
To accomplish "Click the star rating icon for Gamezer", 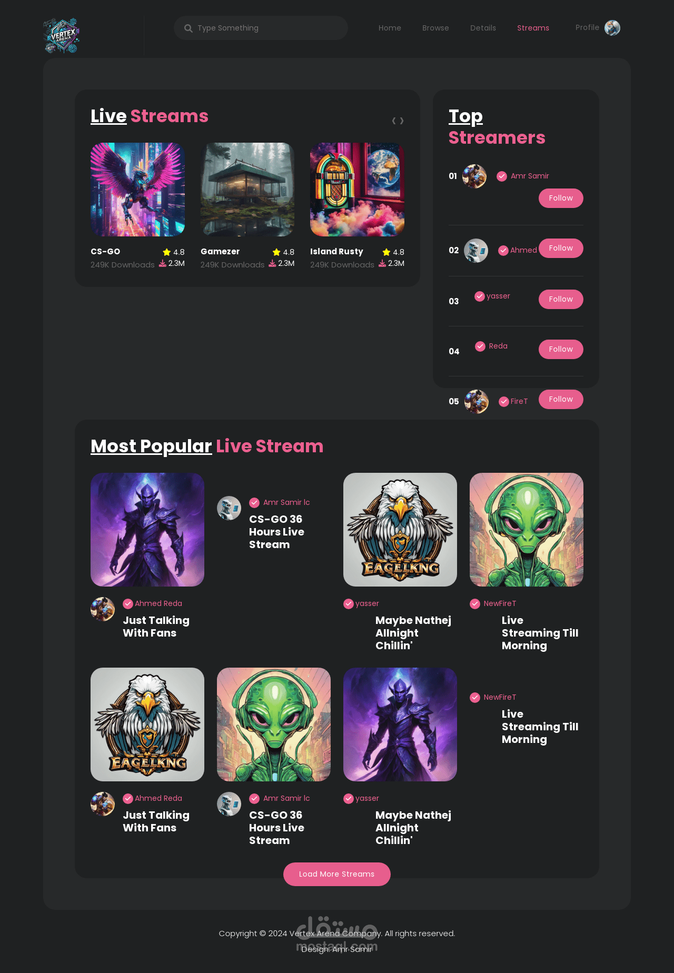I will (x=276, y=252).
